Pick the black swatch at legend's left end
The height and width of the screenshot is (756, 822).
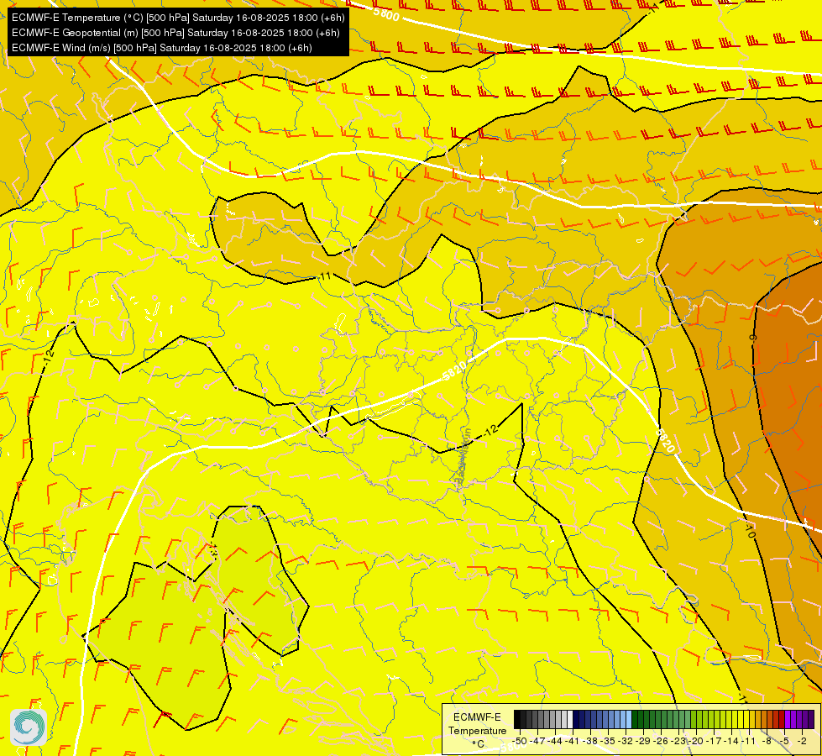517,719
